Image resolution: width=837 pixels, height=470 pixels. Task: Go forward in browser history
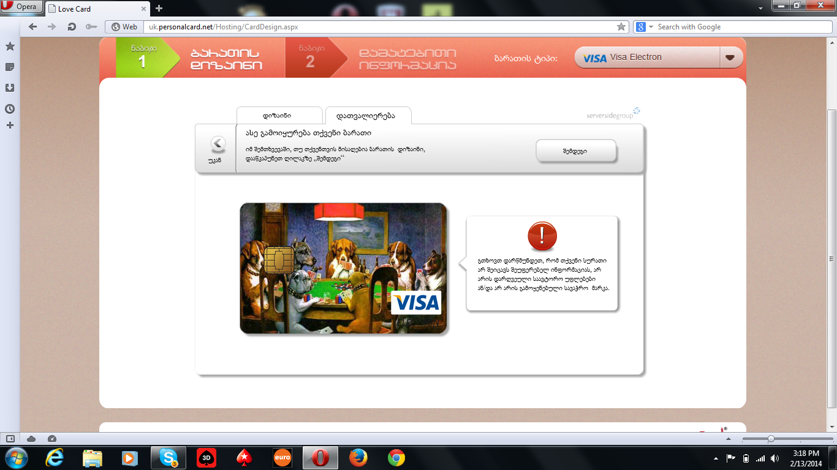[x=52, y=27]
